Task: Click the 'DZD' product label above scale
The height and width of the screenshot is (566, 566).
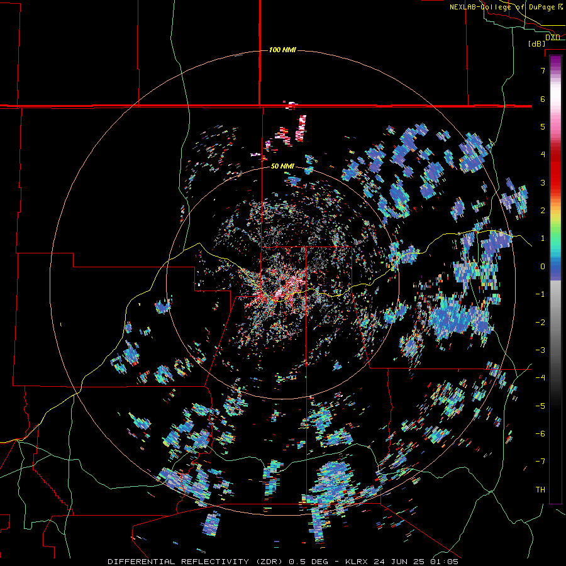Action: tap(553, 37)
